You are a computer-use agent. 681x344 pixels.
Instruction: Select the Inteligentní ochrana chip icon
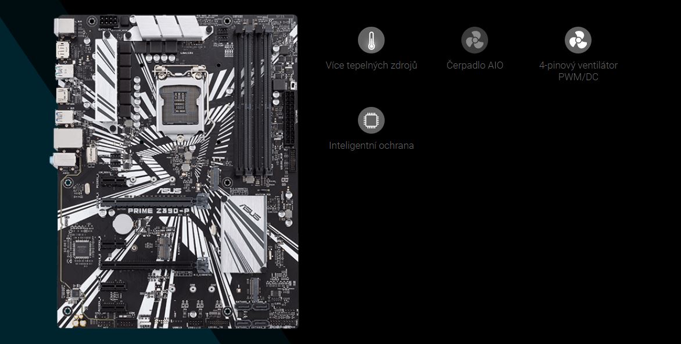click(x=371, y=120)
